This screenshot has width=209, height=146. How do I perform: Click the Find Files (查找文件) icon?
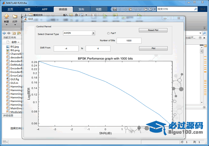31,15
